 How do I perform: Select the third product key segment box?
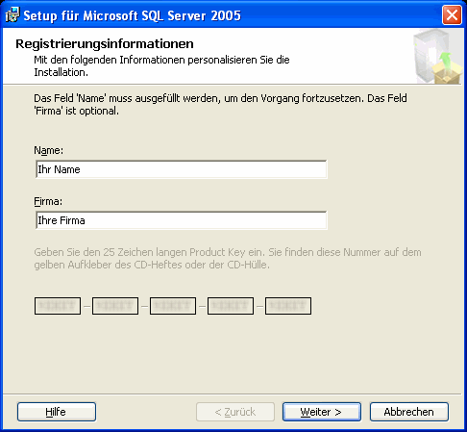click(173, 306)
